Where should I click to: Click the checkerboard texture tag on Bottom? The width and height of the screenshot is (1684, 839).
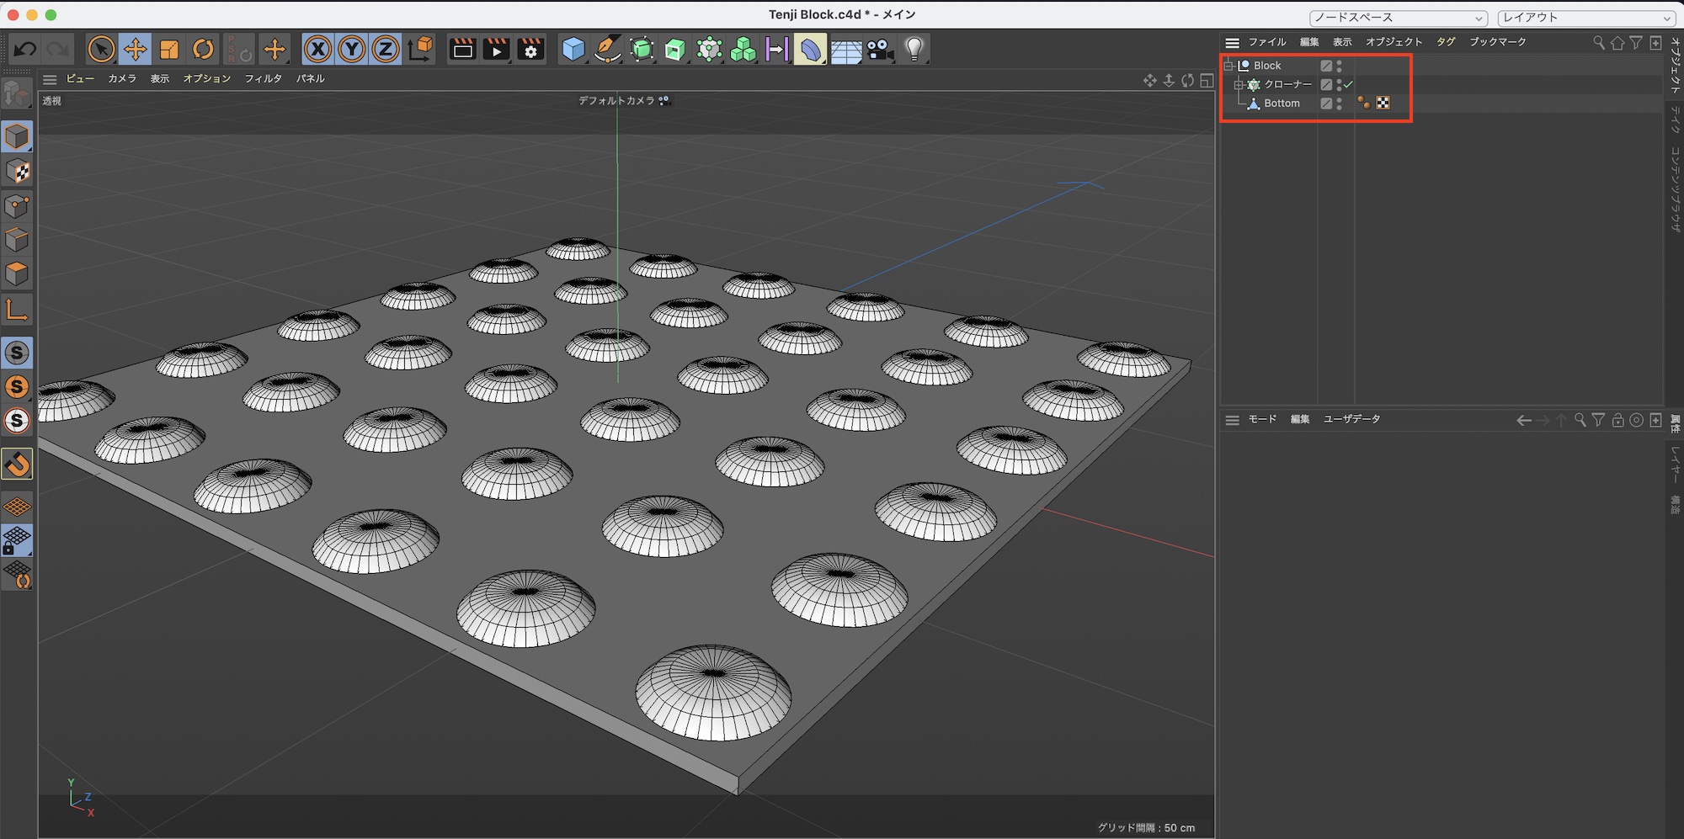(x=1383, y=104)
